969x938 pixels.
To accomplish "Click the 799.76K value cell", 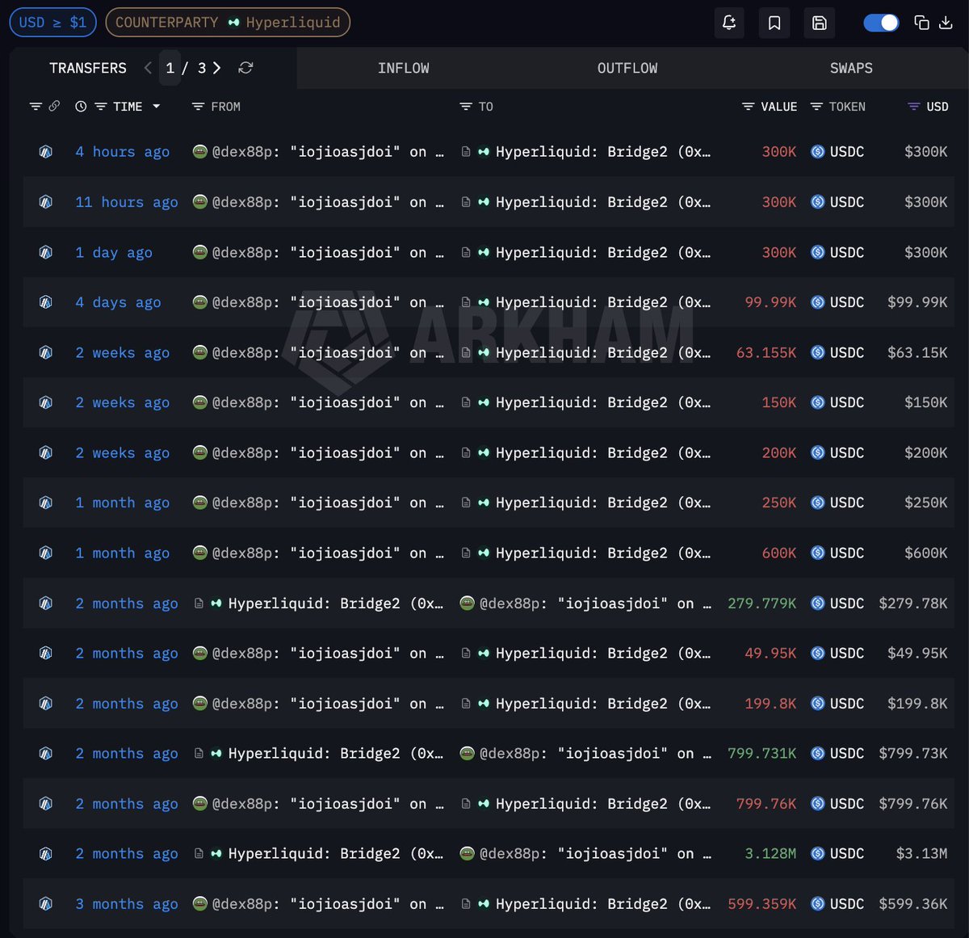I will coord(766,804).
